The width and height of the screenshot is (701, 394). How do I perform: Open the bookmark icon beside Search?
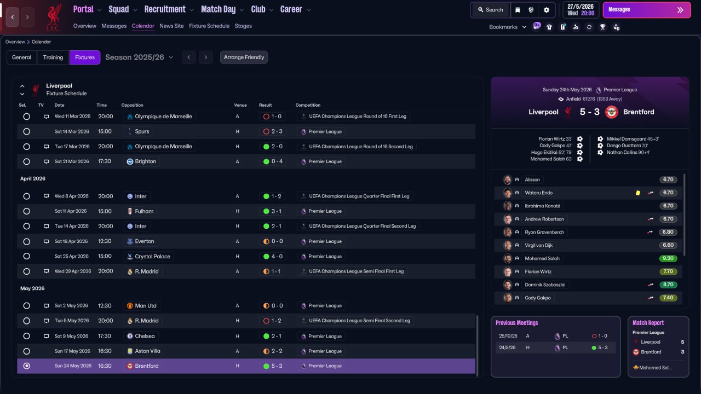(x=518, y=10)
